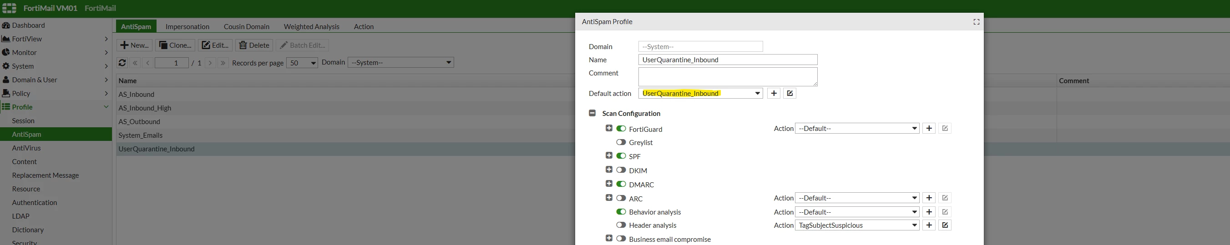The height and width of the screenshot is (245, 1230).
Task: Expand the FortiGuard options
Action: pos(609,128)
